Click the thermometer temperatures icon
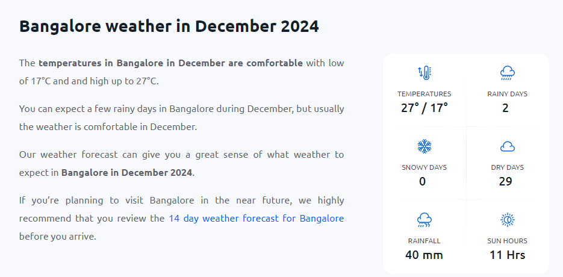Image resolution: width=563 pixels, height=277 pixels. pyautogui.click(x=425, y=73)
